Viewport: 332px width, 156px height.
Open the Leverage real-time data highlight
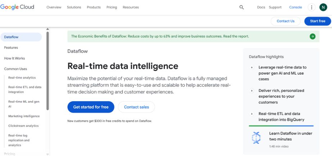pos(282,73)
